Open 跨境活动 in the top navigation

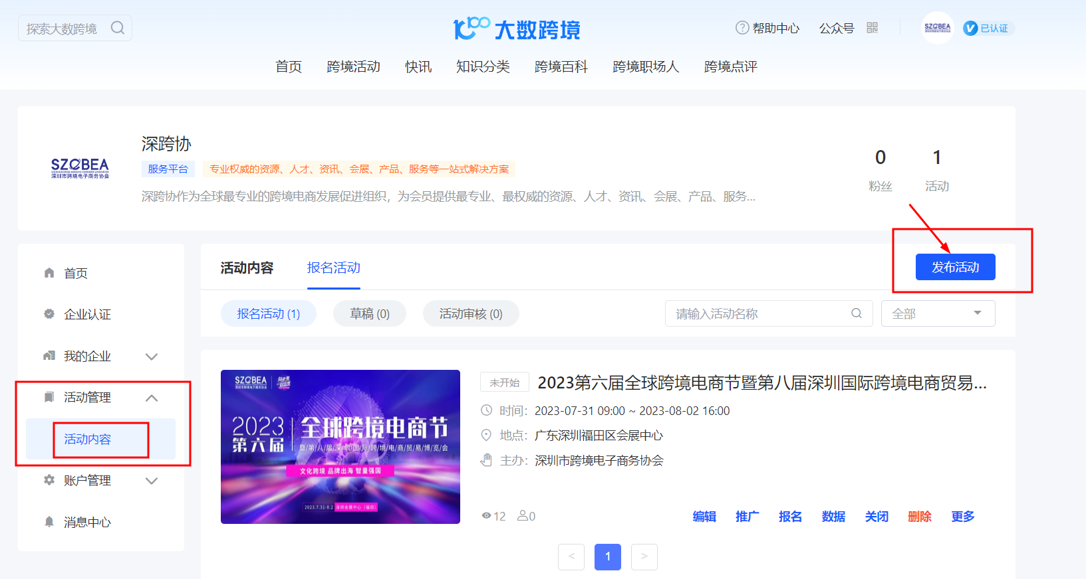354,66
